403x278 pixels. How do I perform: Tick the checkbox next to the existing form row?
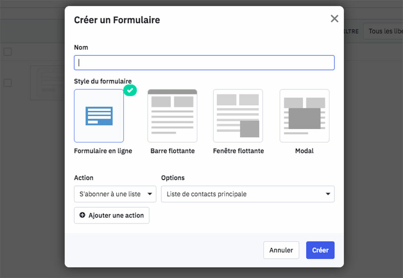click(x=7, y=83)
